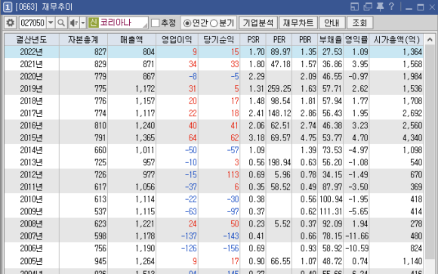
Task: Click the stock search magnifier icon
Action: (x=61, y=23)
